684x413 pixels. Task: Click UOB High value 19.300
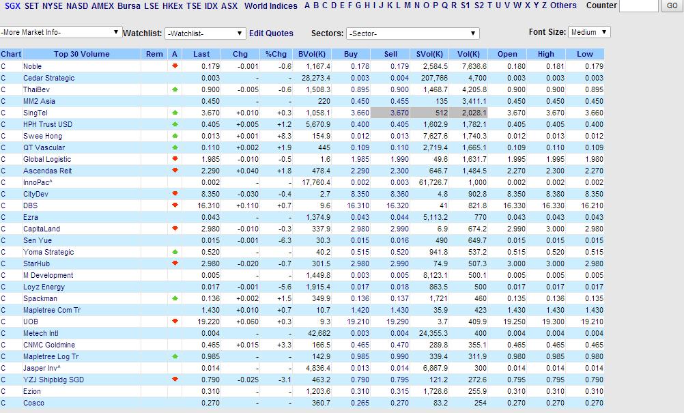pos(553,322)
